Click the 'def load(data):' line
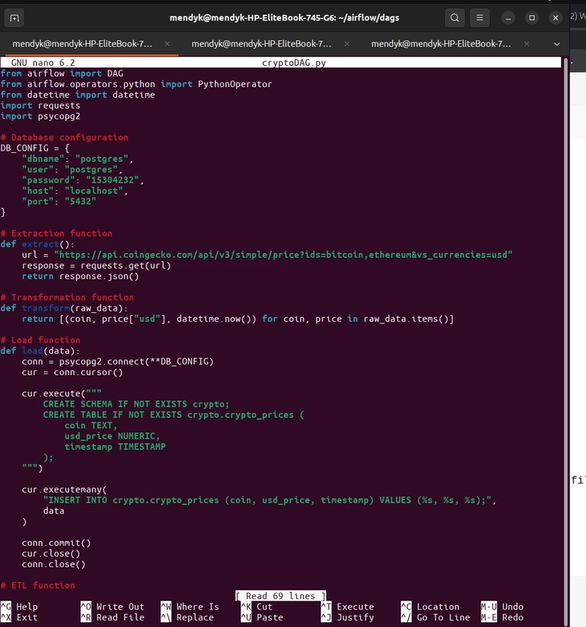Viewport: 586px width, 627px height. pos(40,351)
